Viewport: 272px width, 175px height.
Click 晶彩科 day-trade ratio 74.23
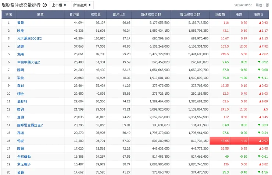pos(126,101)
